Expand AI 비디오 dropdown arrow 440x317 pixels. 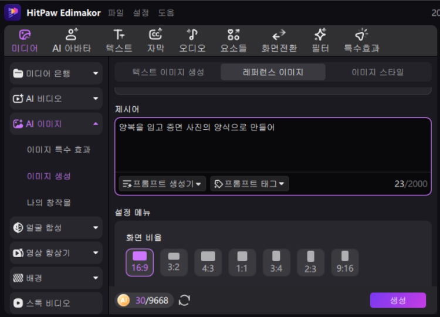click(96, 99)
